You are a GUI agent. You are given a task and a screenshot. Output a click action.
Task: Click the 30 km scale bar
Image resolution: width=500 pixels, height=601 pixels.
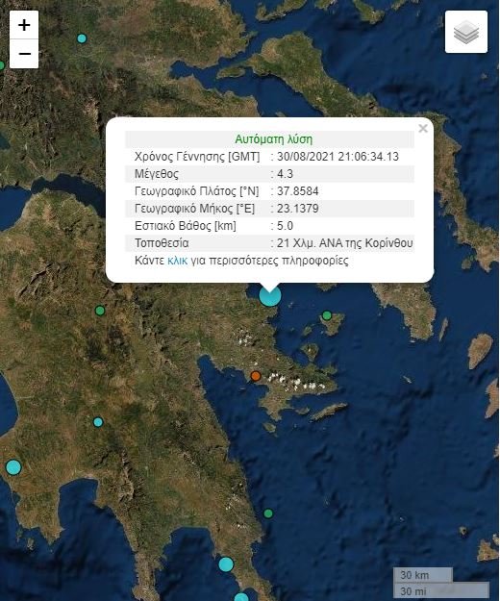coord(423,575)
